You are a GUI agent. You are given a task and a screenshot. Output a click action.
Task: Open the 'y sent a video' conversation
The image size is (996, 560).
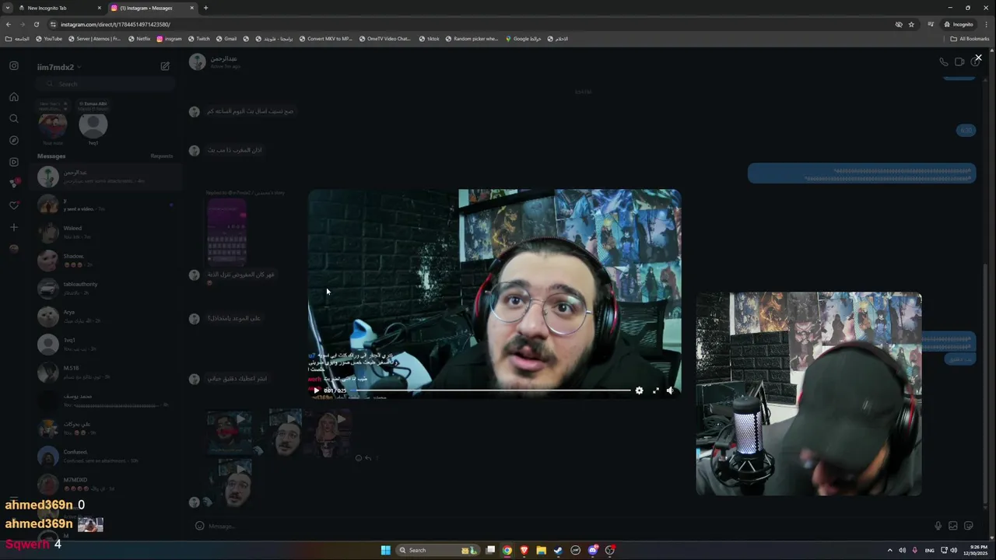(104, 205)
